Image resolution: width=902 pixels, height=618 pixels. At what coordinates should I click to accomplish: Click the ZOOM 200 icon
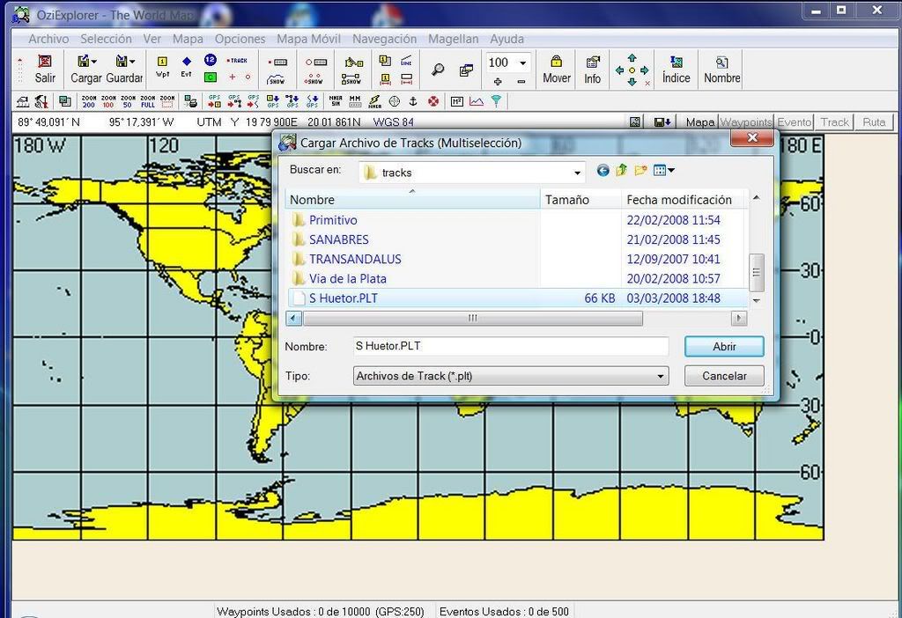click(x=89, y=102)
